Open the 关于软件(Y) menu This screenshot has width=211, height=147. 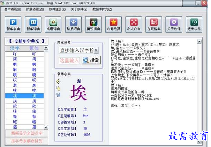79,9
